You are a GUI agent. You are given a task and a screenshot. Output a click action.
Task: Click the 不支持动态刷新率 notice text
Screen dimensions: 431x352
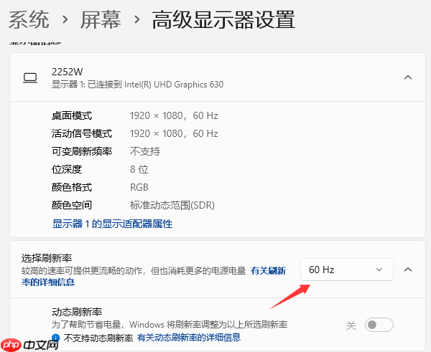[98, 338]
